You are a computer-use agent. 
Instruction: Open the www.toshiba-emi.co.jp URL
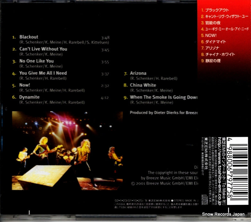[x=219, y=171]
